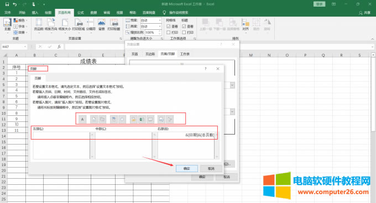Enable gridlines 打印 checkbox
The width and height of the screenshot is (376, 203).
168,33
